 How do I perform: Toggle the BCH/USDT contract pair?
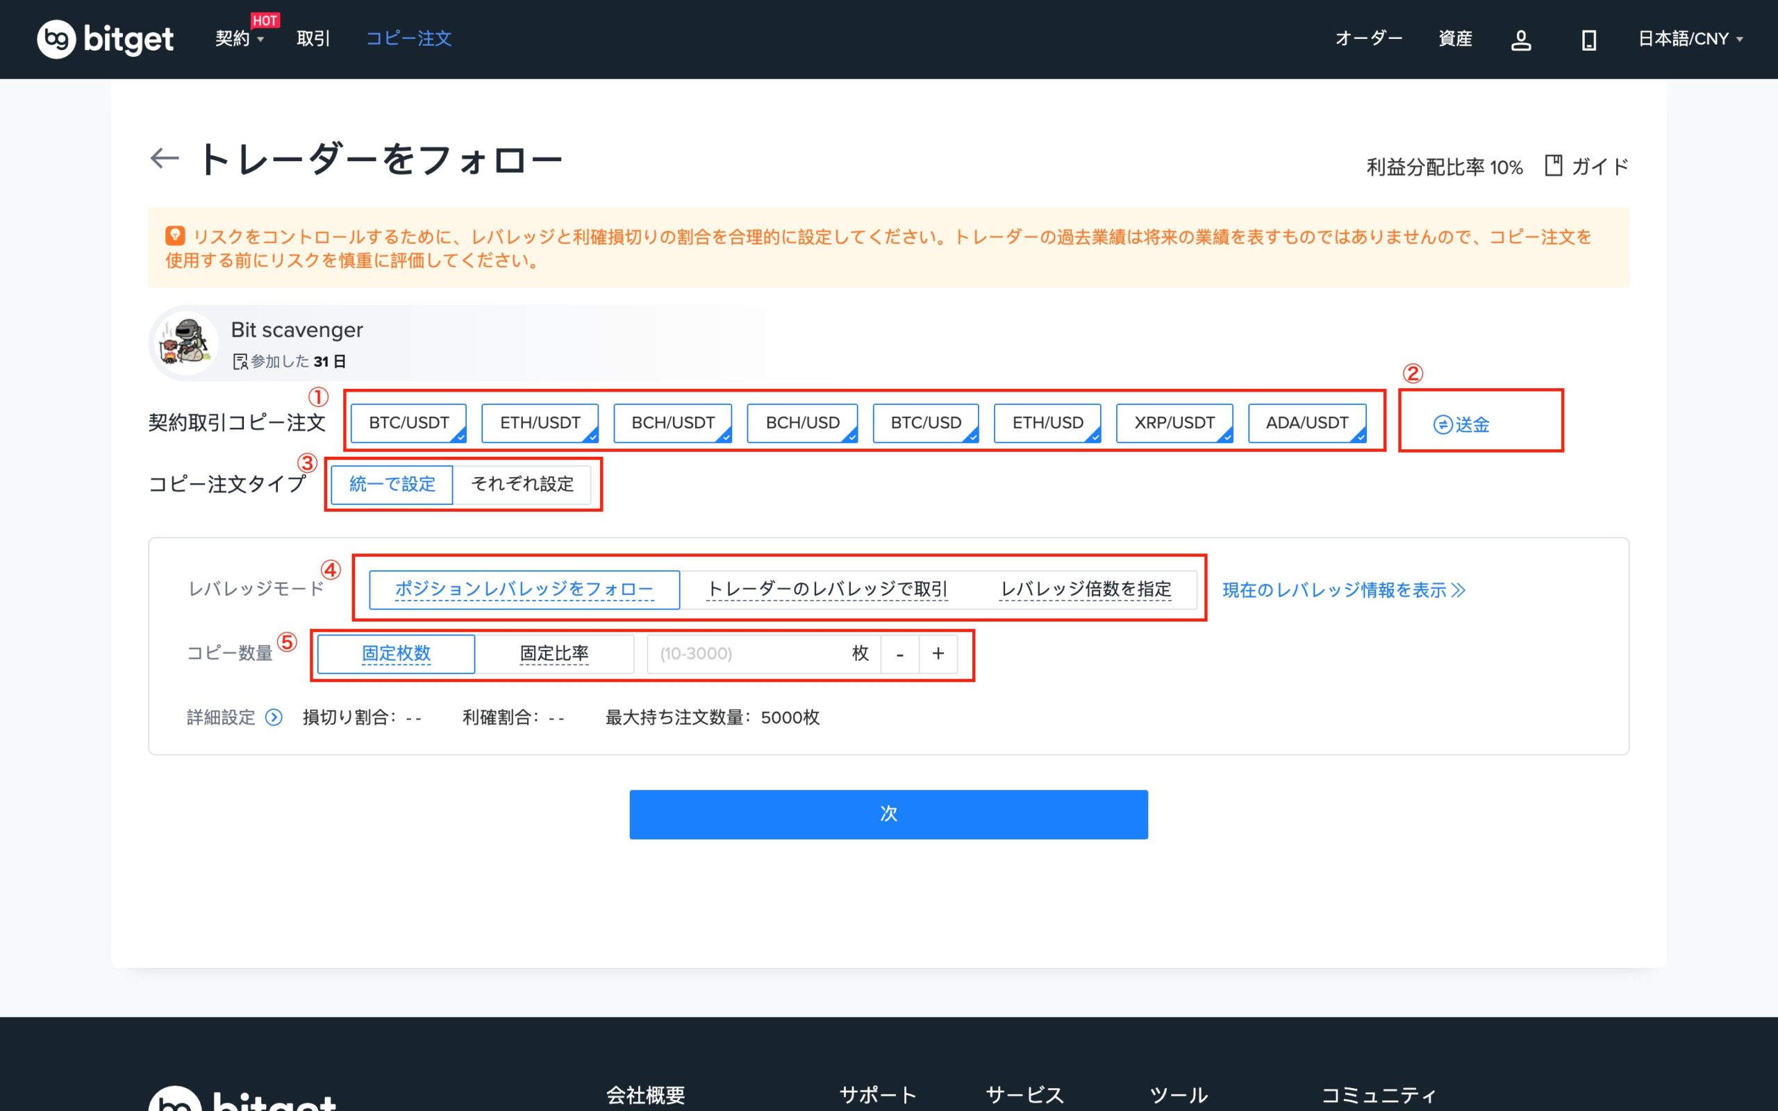(x=673, y=424)
